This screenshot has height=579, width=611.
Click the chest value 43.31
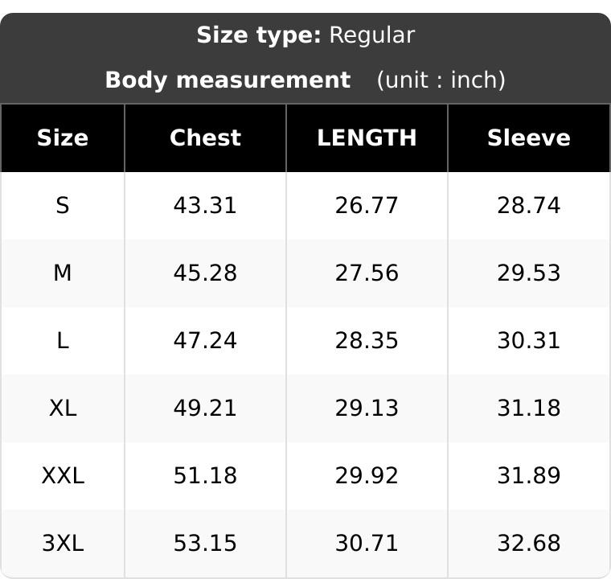click(205, 206)
